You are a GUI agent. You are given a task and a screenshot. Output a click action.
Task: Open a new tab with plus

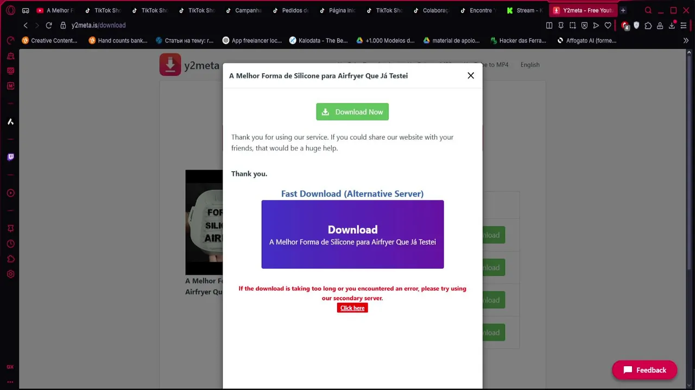pyautogui.click(x=623, y=10)
